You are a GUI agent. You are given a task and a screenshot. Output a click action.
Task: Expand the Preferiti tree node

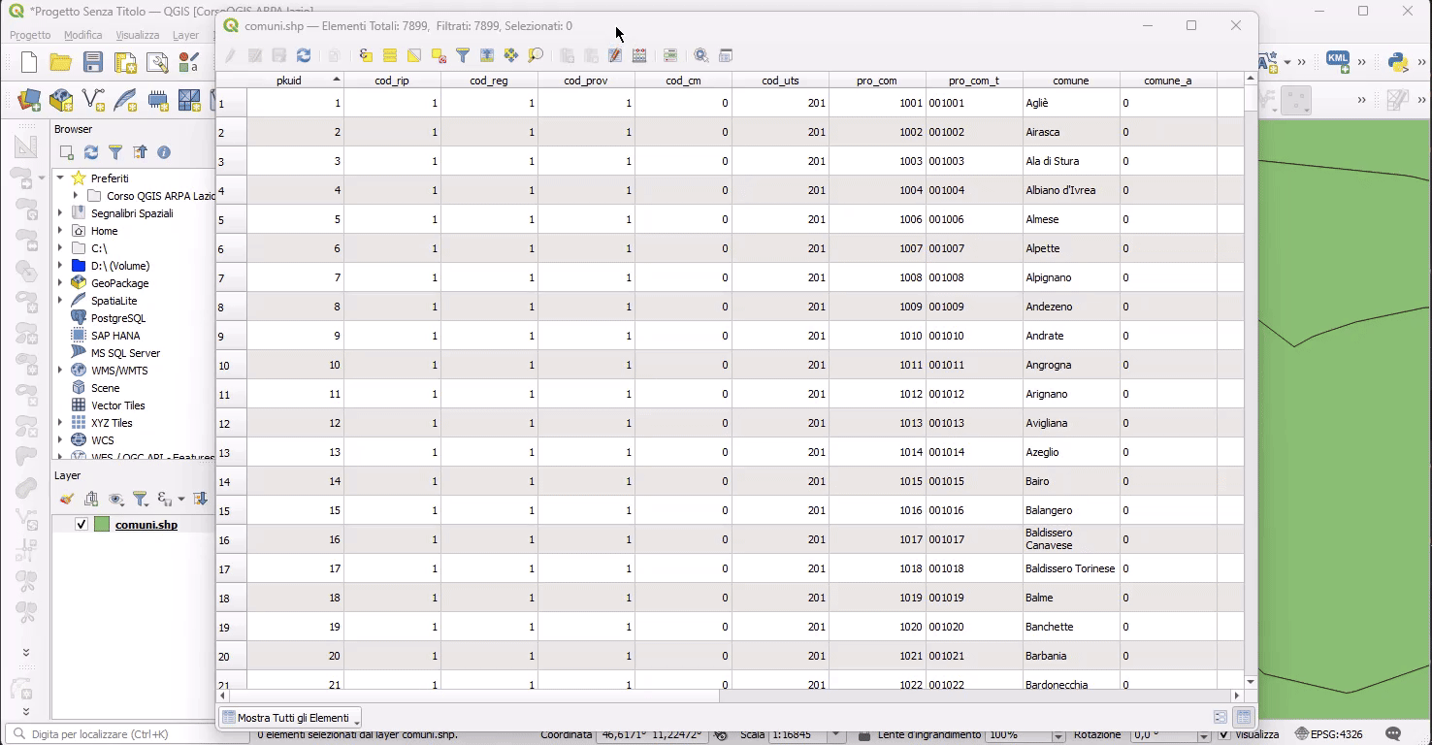coord(60,178)
